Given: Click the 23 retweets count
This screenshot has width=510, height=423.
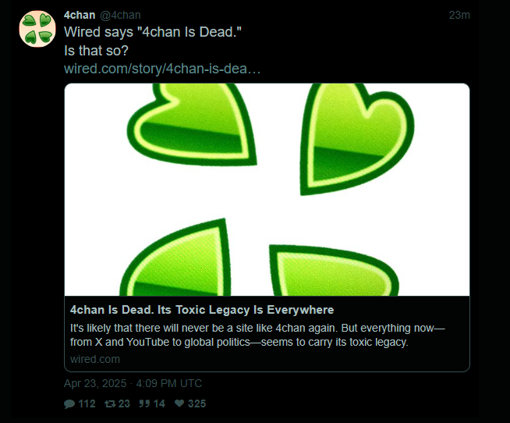Looking at the screenshot, I should [x=124, y=403].
